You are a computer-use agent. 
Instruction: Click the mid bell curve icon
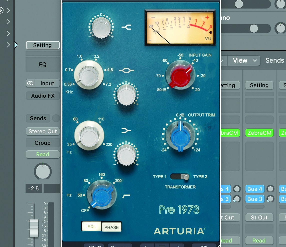pyautogui.click(x=126, y=70)
